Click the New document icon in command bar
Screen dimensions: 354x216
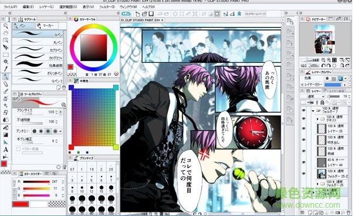click(x=137, y=14)
